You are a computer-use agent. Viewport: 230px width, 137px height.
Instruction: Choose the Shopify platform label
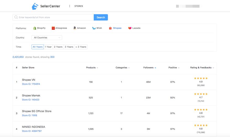[x=41, y=28]
